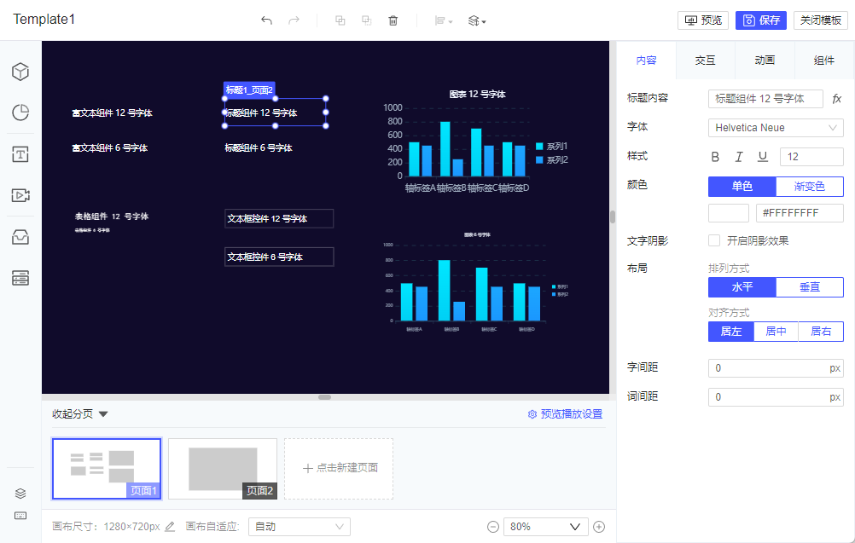The height and width of the screenshot is (543, 855).
Task: Open the white color swatch picker
Action: pyautogui.click(x=729, y=213)
